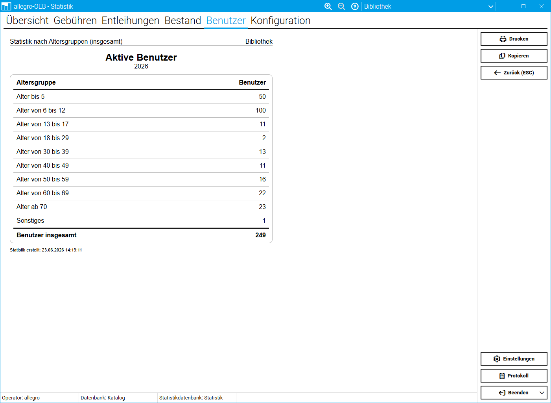Image resolution: width=551 pixels, height=403 pixels.
Task: Click the 'Statistik erstellt' timestamp text
Action: [46, 250]
